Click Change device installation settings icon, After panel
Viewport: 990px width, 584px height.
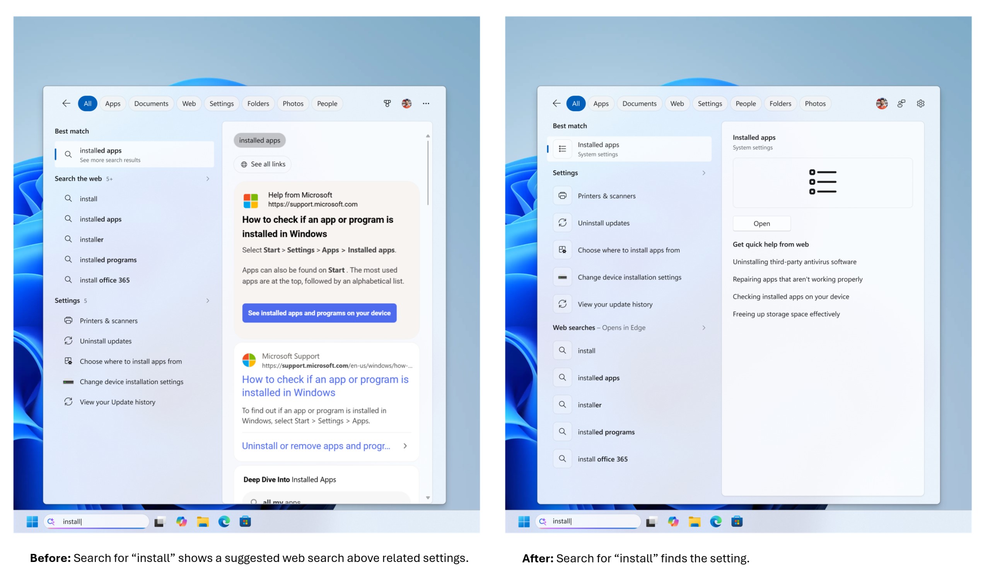(x=562, y=277)
